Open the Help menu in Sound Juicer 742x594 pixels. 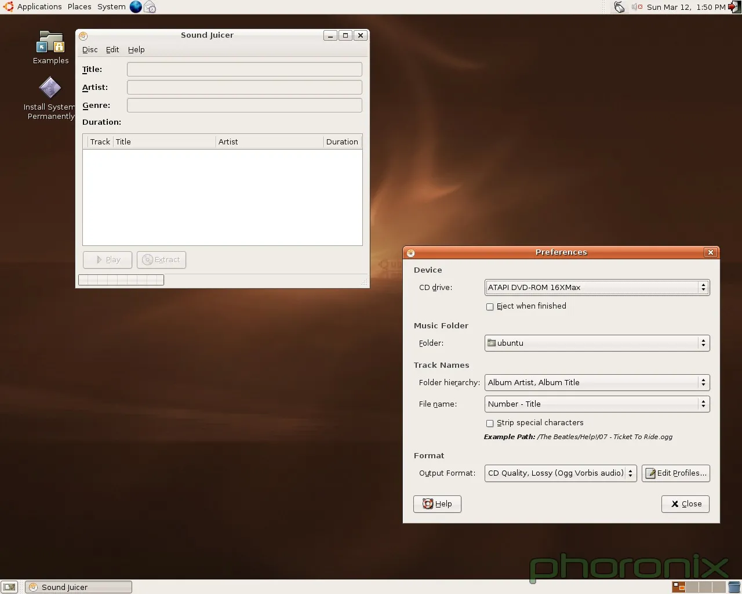[x=136, y=50]
